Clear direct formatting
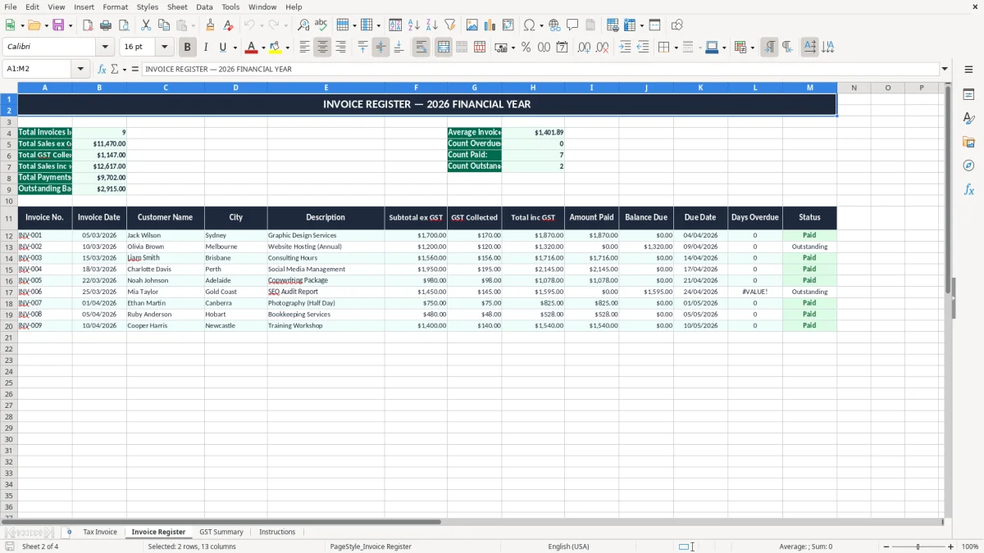The image size is (984, 553). click(228, 25)
